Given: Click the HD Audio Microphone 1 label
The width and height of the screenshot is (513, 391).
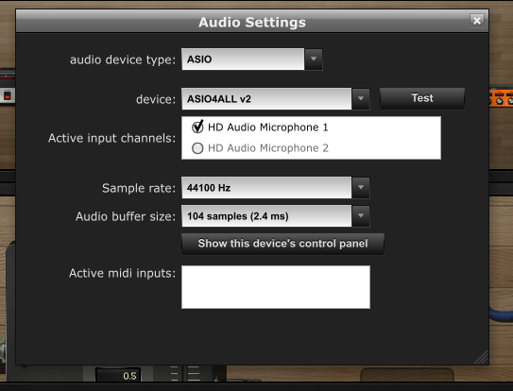Looking at the screenshot, I should pyautogui.click(x=268, y=127).
